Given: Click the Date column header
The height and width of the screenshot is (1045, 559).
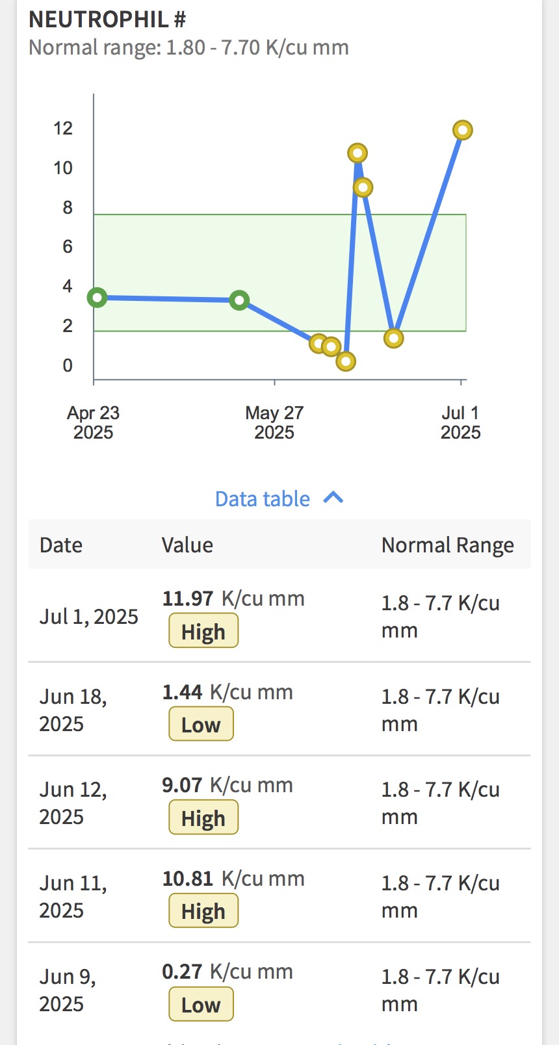Looking at the screenshot, I should (61, 545).
